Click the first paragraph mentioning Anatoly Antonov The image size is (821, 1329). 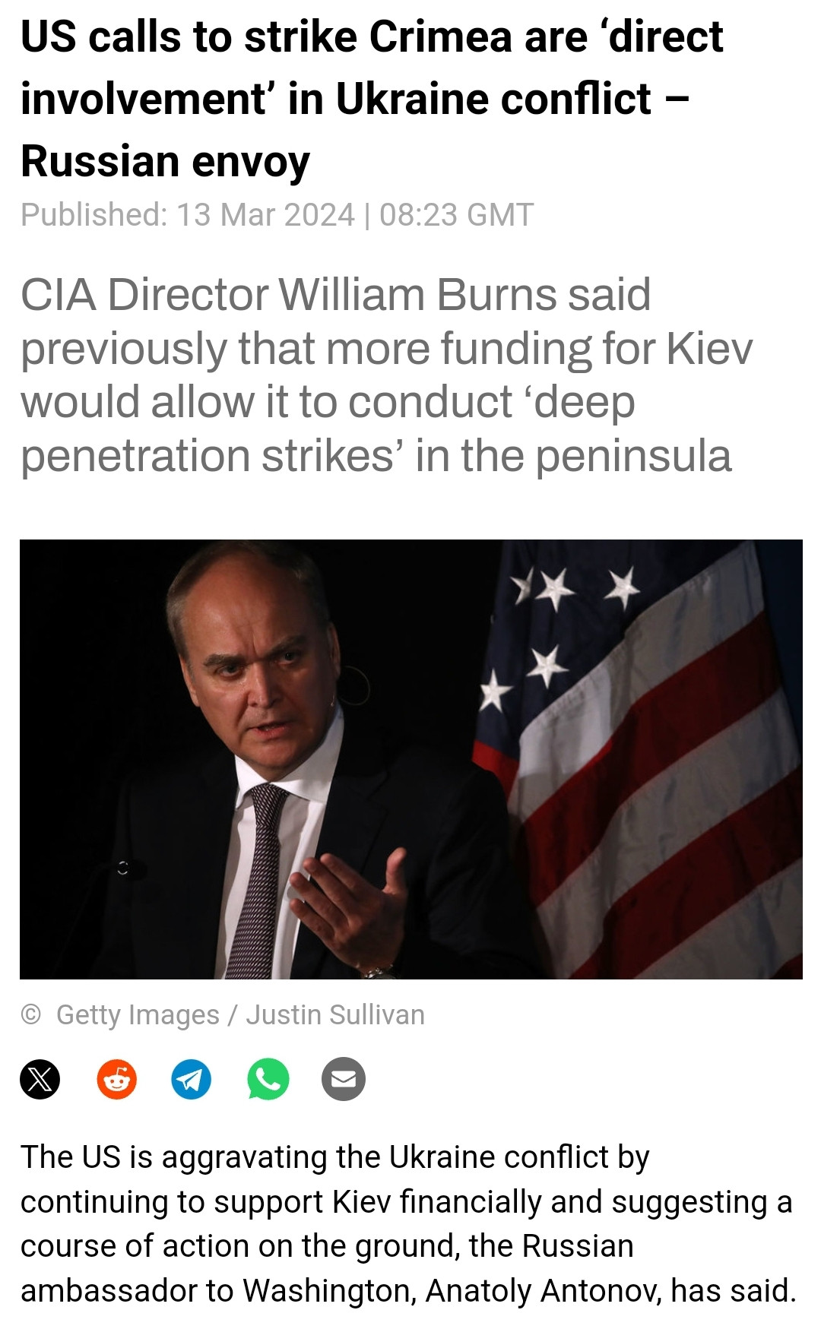(x=408, y=1224)
